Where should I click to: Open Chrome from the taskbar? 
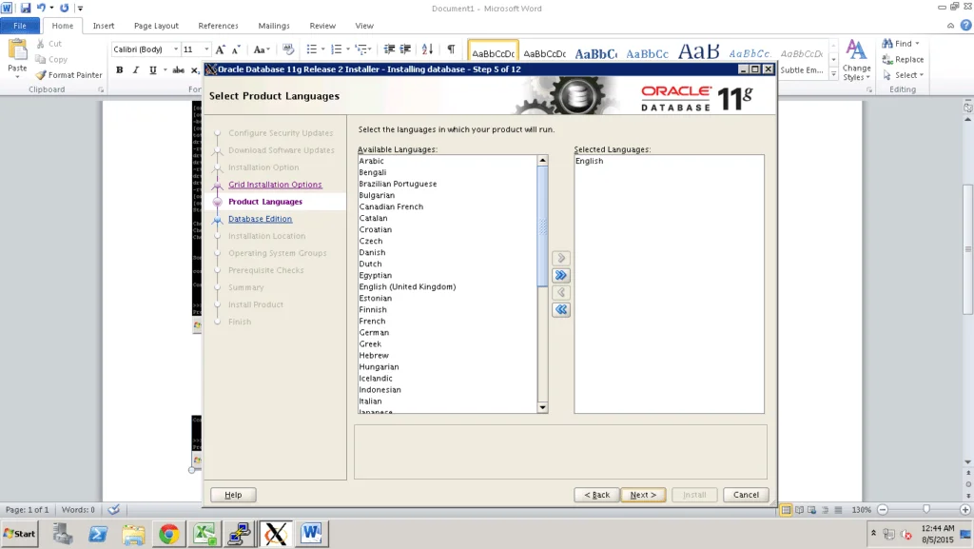click(168, 534)
